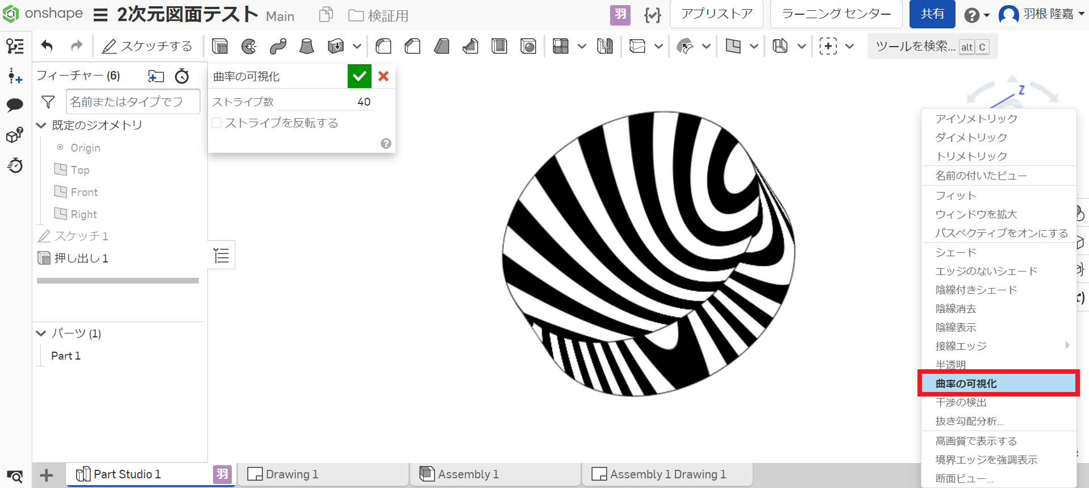1089x488 pixels.
Task: Select the Front plane
Action: coord(84,192)
